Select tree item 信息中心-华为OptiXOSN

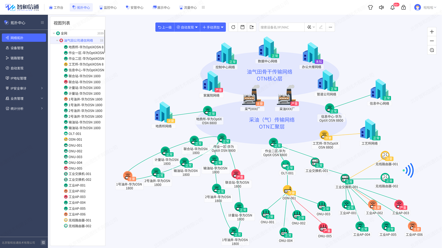tap(84, 70)
